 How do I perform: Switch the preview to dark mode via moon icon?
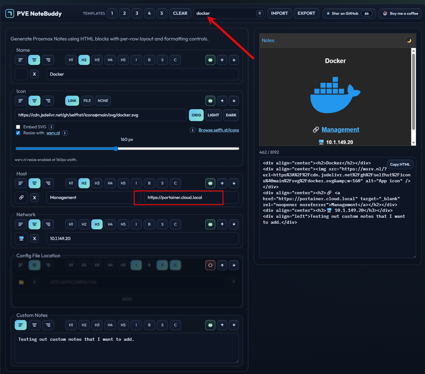[409, 40]
